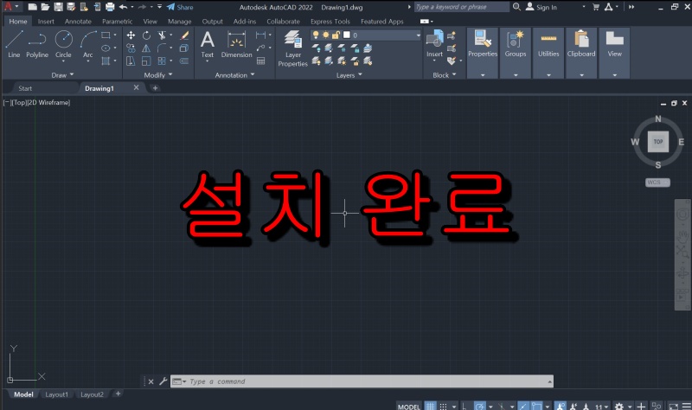Activate the Fillet tool

point(162,48)
